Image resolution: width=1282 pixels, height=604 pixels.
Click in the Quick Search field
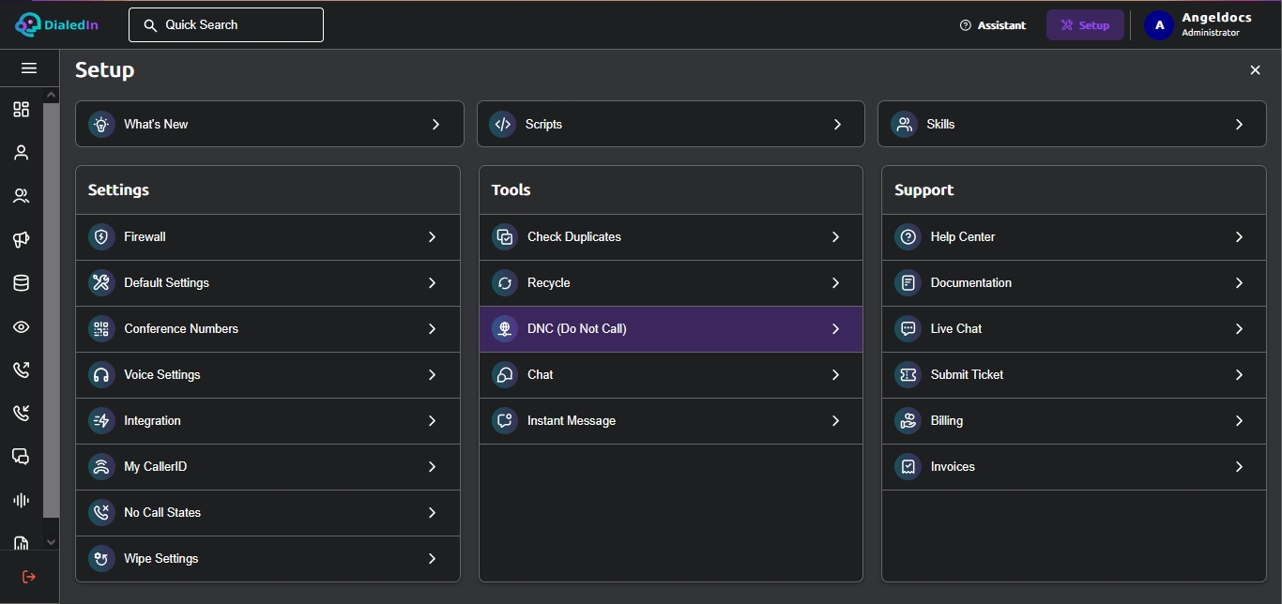226,25
